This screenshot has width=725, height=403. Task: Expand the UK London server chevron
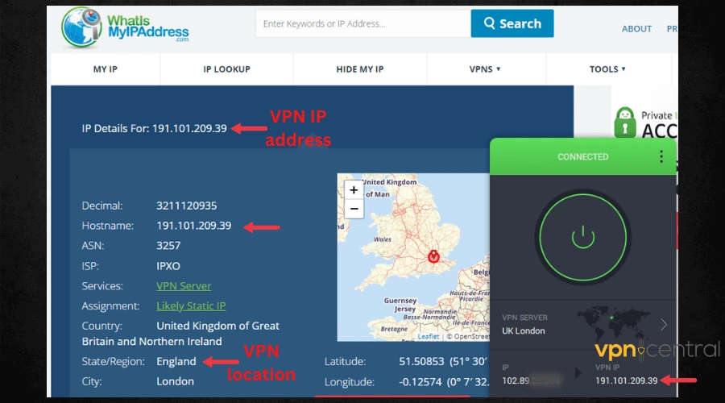[x=664, y=324]
